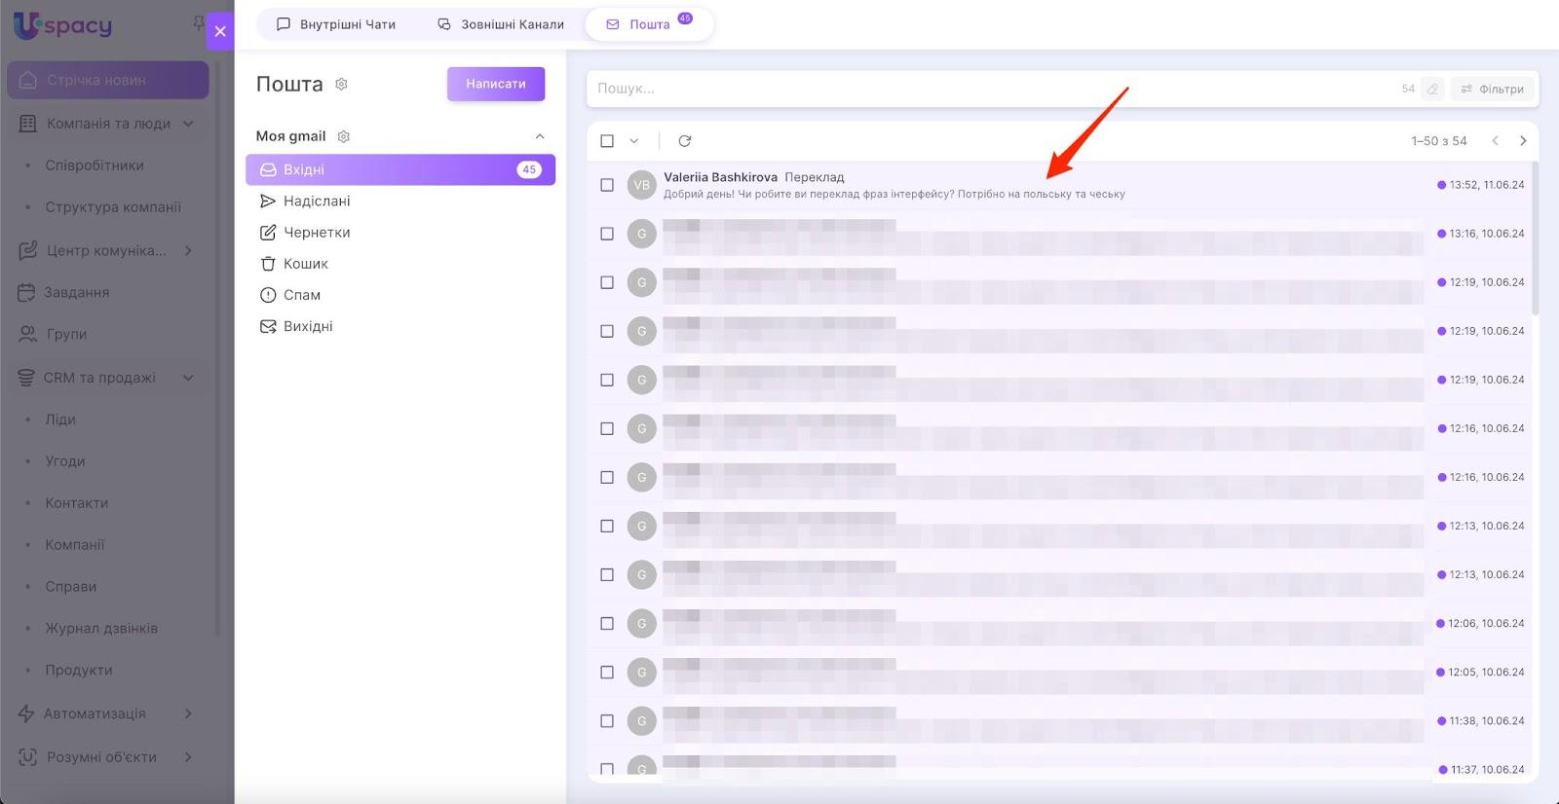The width and height of the screenshot is (1559, 804).
Task: Open the selection dropdown arrow beside select-all
Action: pos(634,141)
